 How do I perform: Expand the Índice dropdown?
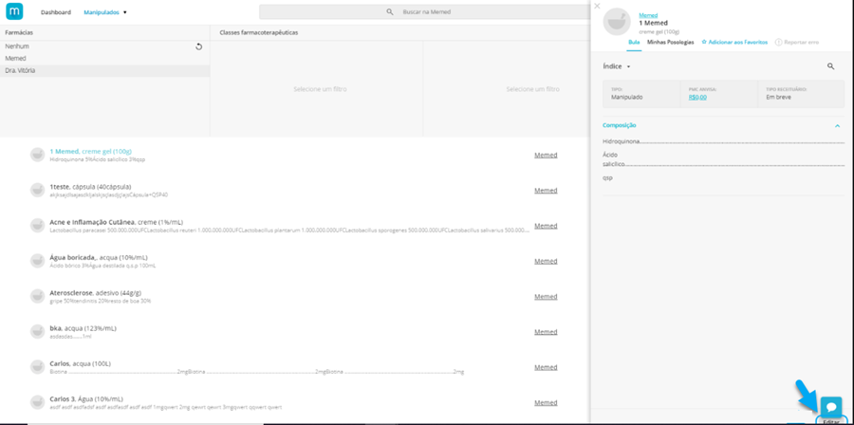[x=617, y=66]
